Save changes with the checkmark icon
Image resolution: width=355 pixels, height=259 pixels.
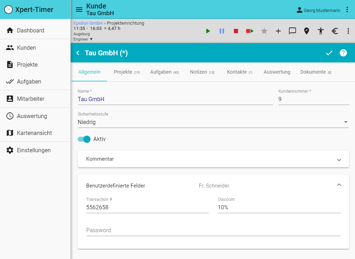(329, 53)
